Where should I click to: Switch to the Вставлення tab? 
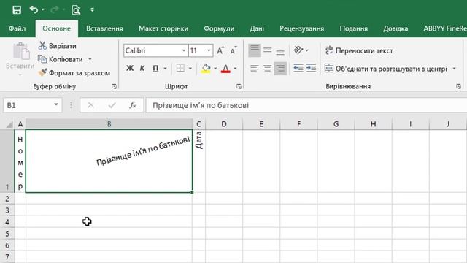coord(104,28)
